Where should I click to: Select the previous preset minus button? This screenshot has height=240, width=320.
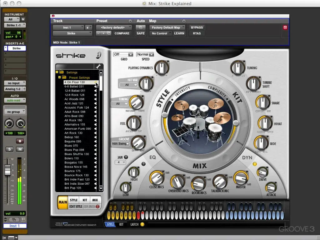98,33
